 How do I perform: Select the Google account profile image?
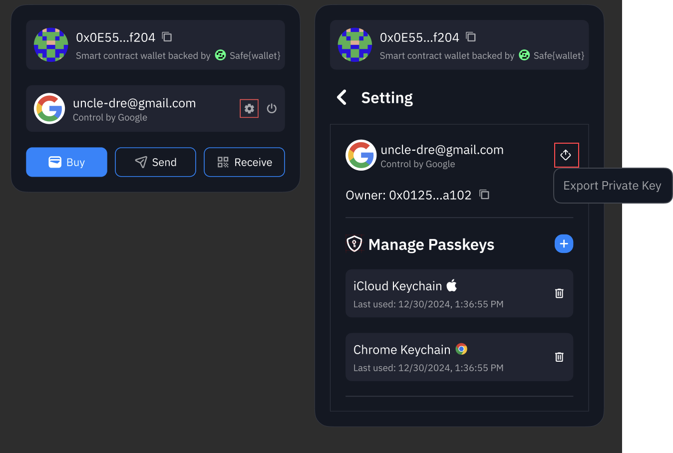pyautogui.click(x=360, y=155)
